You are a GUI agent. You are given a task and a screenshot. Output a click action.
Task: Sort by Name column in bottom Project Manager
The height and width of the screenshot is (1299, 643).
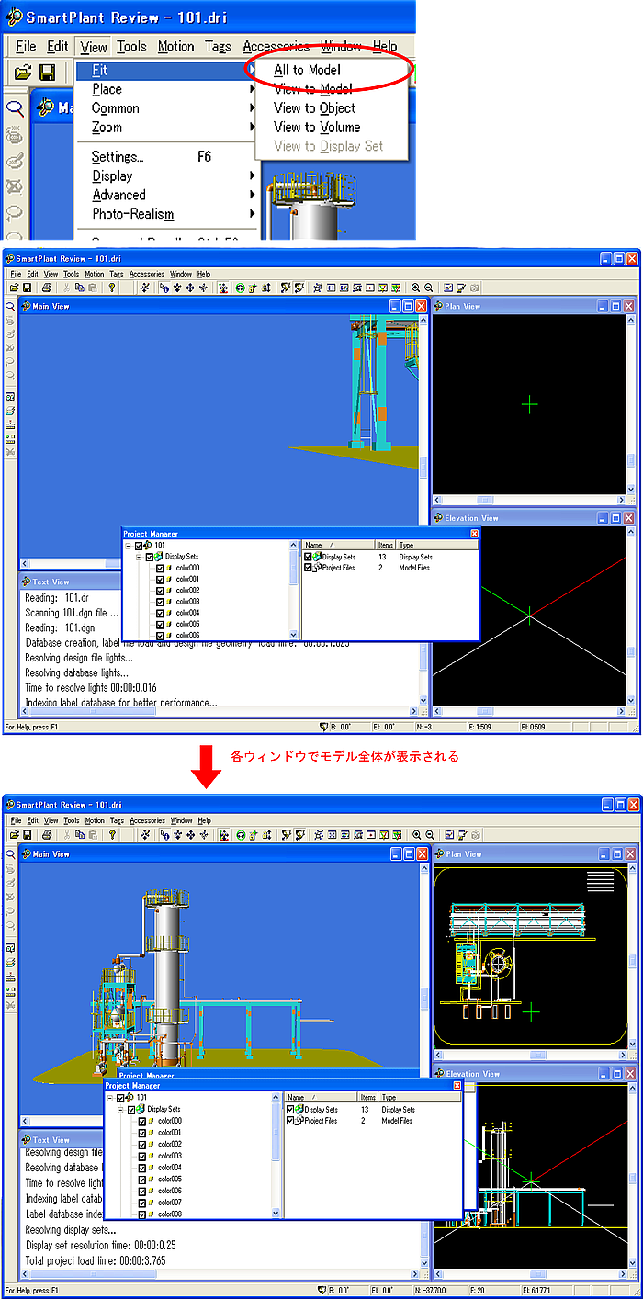tap(321, 1098)
